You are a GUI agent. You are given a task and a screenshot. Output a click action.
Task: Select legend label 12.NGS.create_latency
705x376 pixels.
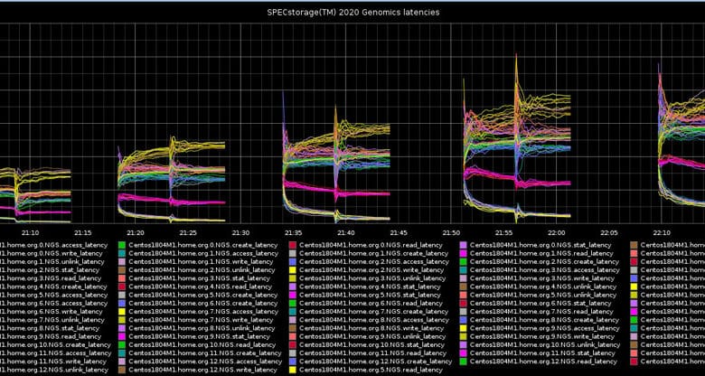[x=375, y=362]
